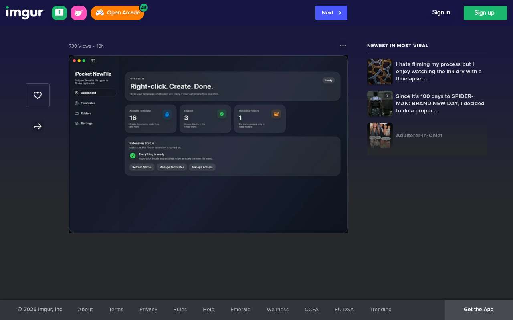
Task: Open the Spider-Man Brand New Day post
Action: [x=440, y=103]
